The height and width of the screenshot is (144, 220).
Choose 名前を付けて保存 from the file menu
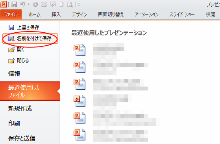point(30,39)
